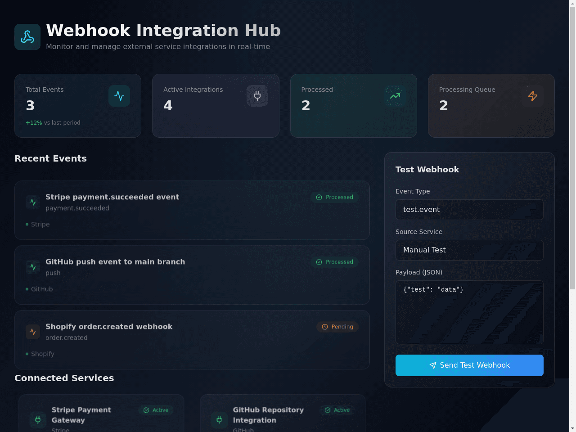Click Active badge on Stripe Payment Gateway
The image size is (576, 432).
point(156,410)
